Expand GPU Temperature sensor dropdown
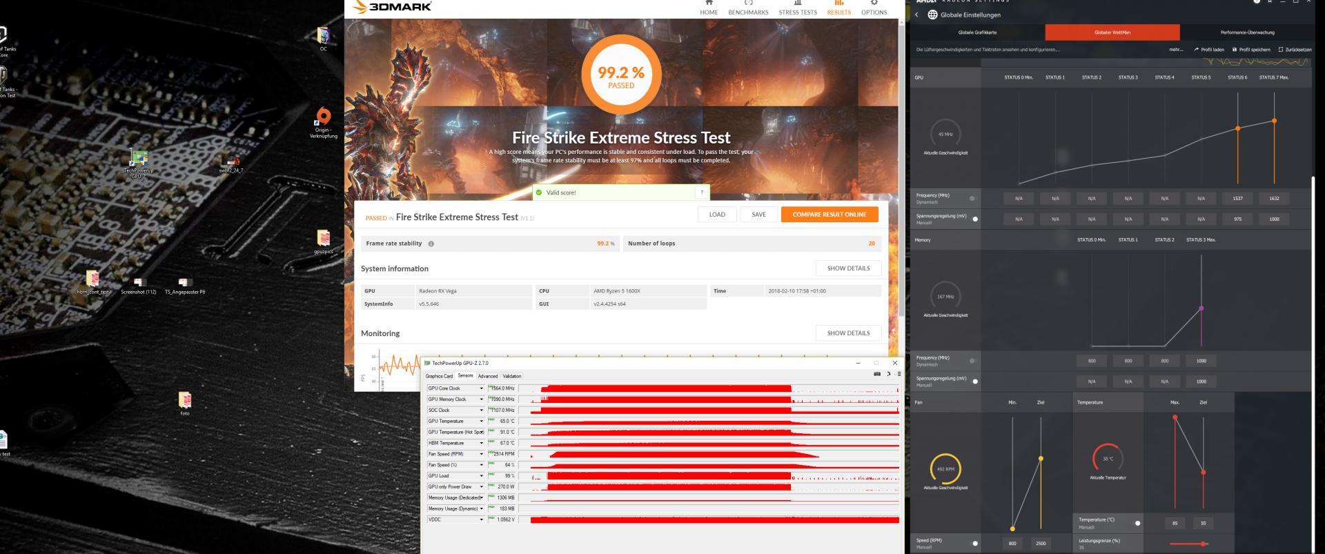The width and height of the screenshot is (1325, 554). click(x=482, y=422)
